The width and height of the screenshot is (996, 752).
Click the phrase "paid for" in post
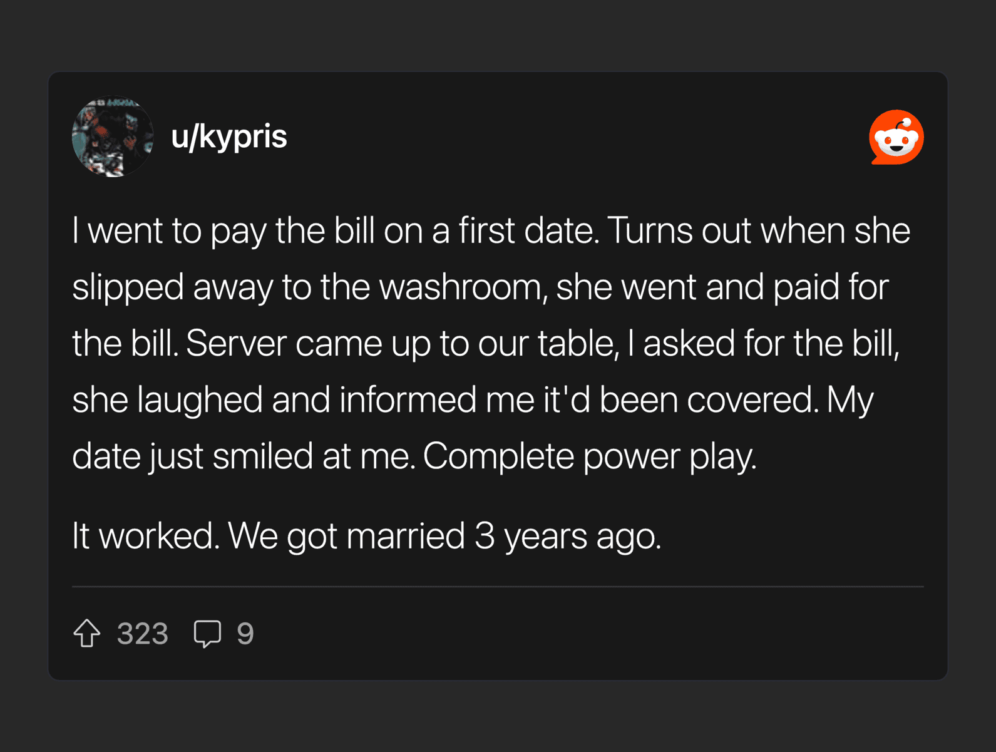coord(831,287)
